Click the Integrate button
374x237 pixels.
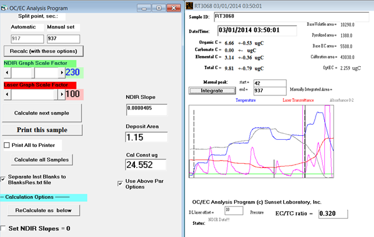212,91
